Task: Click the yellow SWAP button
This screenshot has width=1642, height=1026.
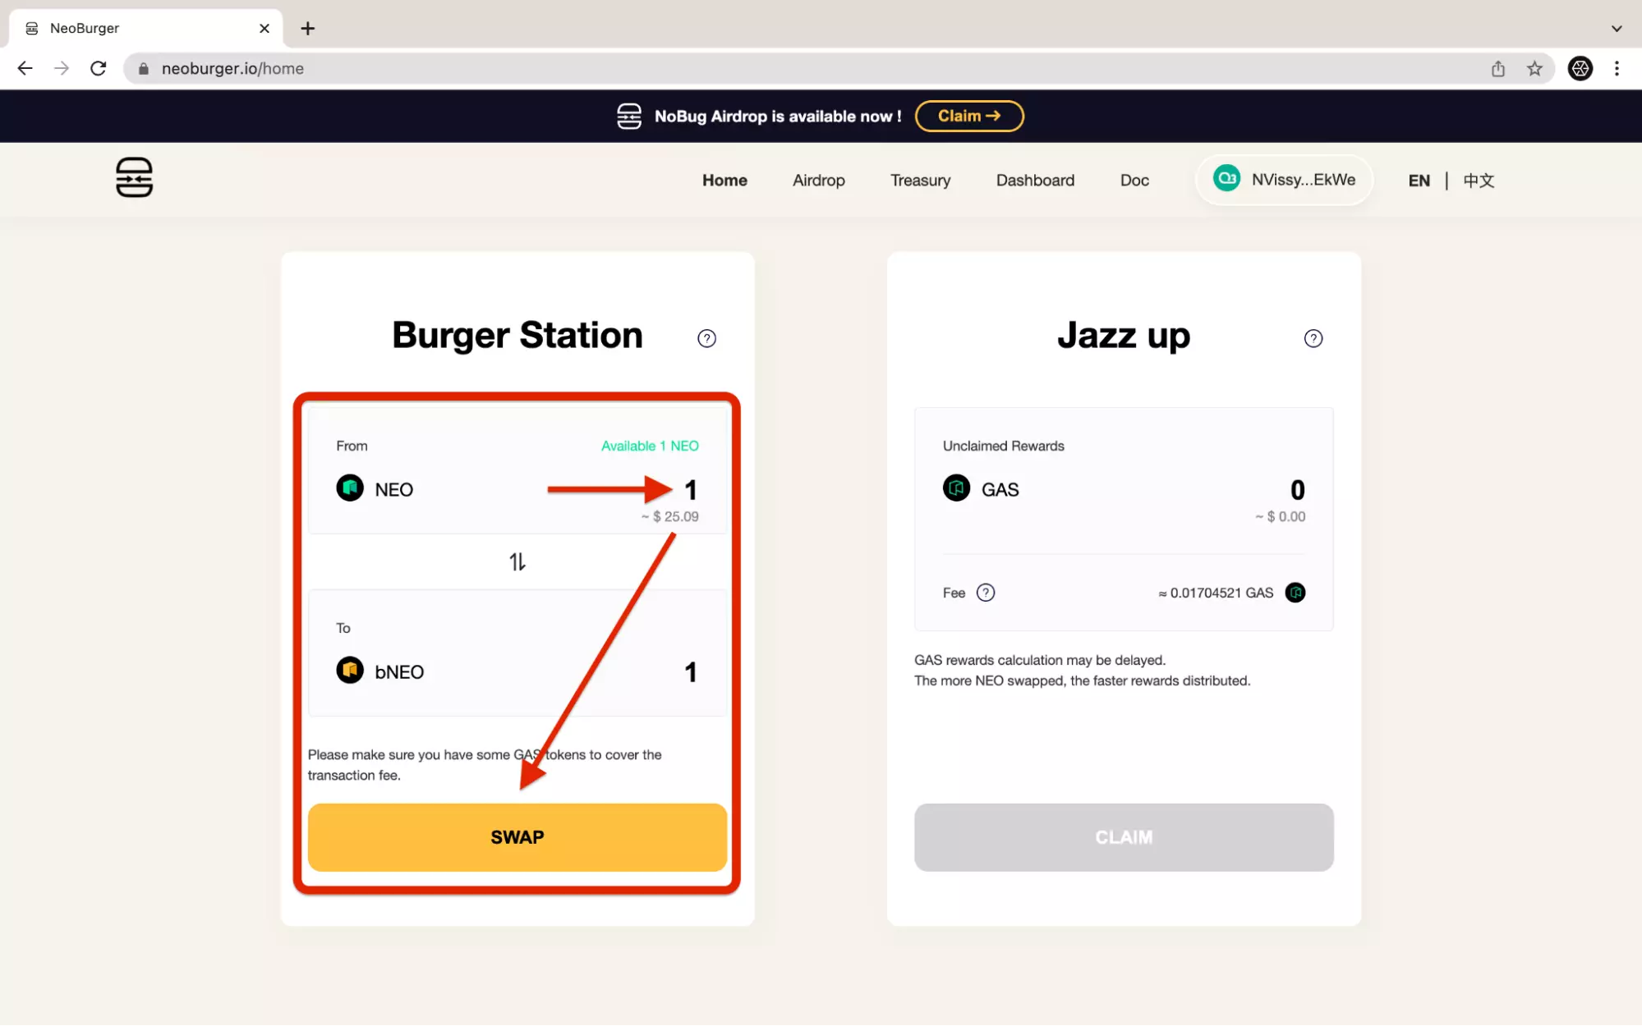Action: click(x=517, y=837)
